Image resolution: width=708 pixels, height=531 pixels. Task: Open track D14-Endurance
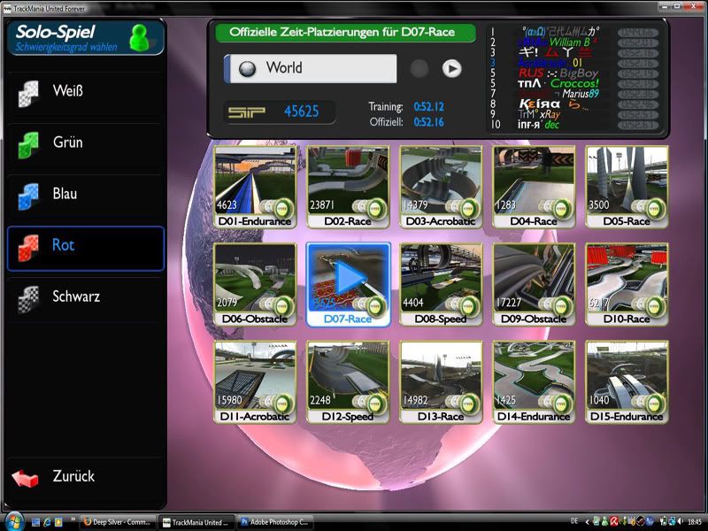534,382
